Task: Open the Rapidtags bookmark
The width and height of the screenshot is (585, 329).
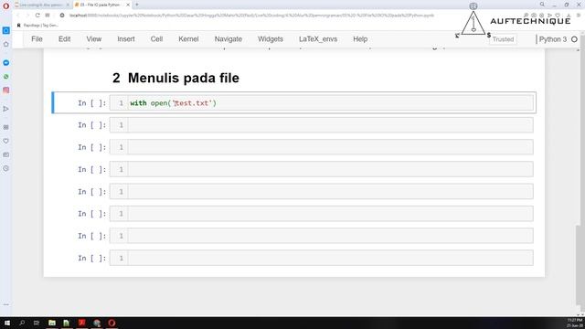Action: pyautogui.click(x=37, y=26)
